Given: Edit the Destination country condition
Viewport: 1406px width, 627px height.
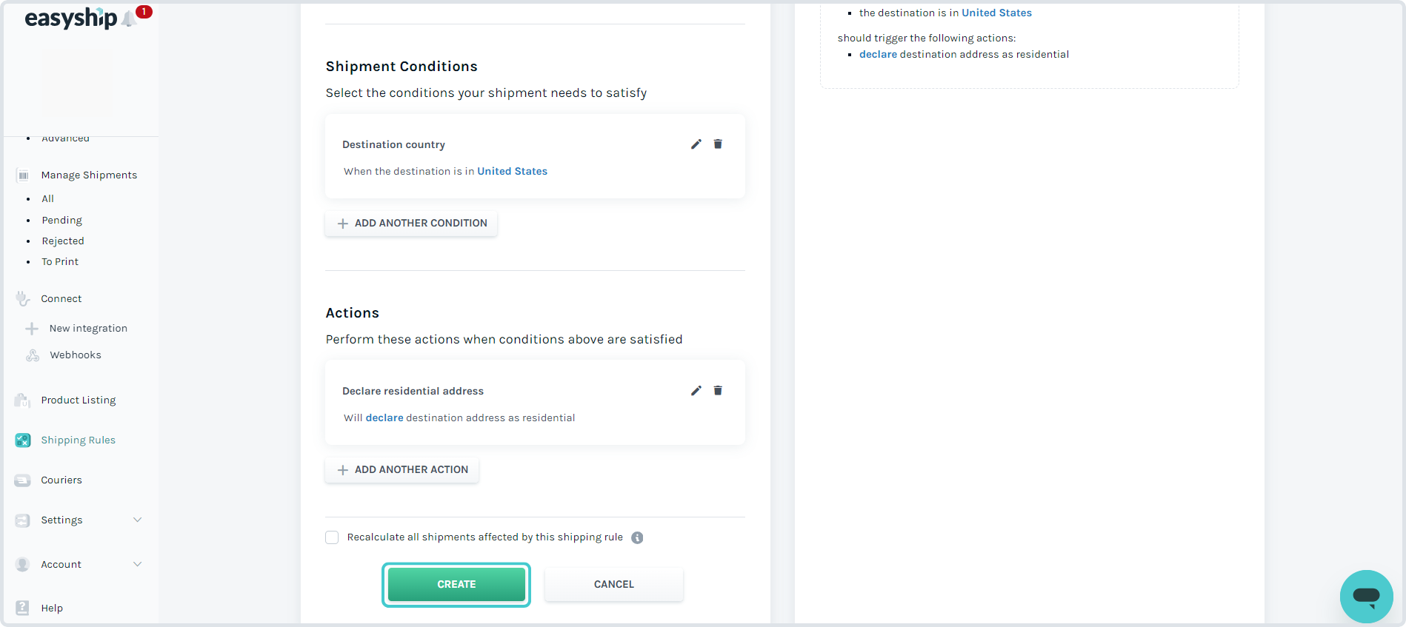Looking at the screenshot, I should coord(696,144).
